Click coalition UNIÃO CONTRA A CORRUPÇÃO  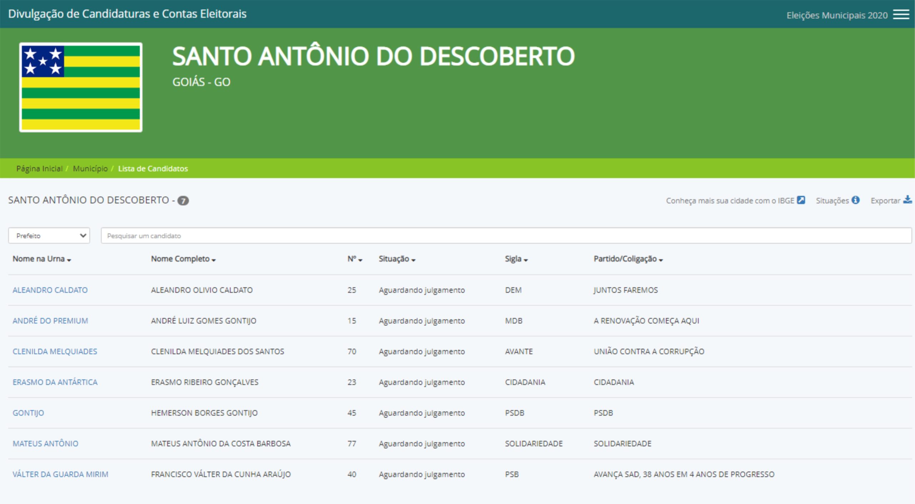point(649,351)
